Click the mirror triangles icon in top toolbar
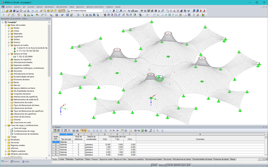The image size is (268, 167). pos(174,11)
